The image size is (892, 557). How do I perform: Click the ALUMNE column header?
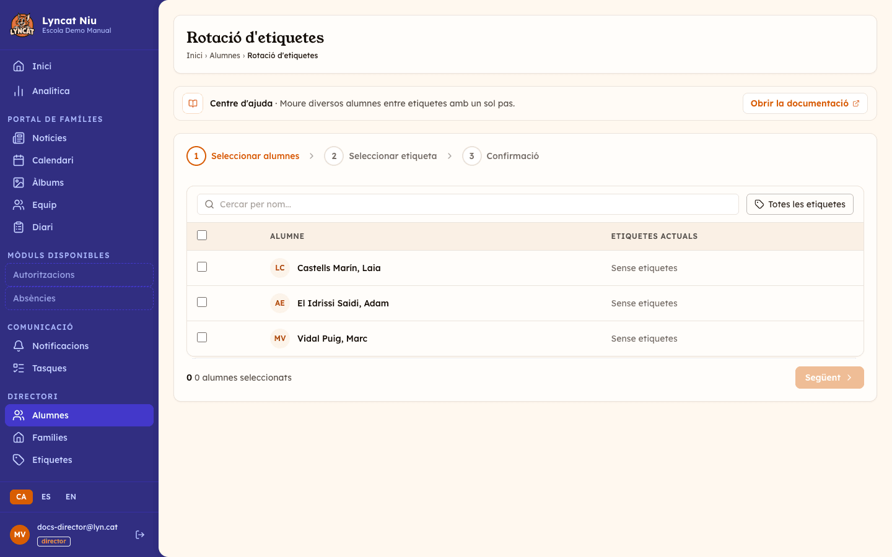coord(287,236)
